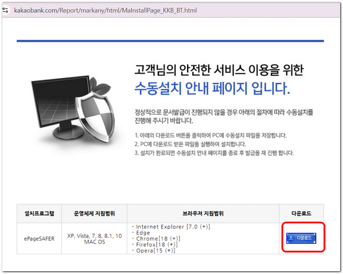The height and width of the screenshot is (274, 343).
Task: Click the Internet Explorer [7.0 (+)] line
Action: pos(171,227)
